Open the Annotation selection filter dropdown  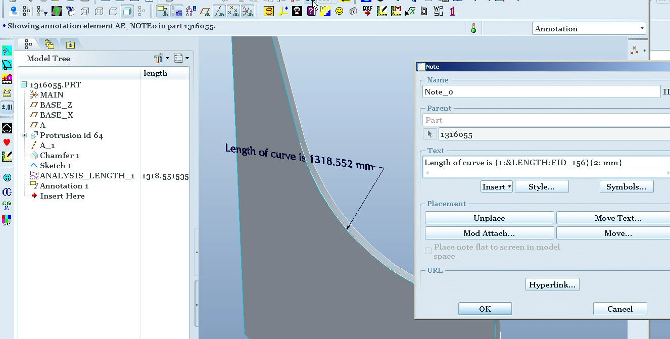click(589, 29)
